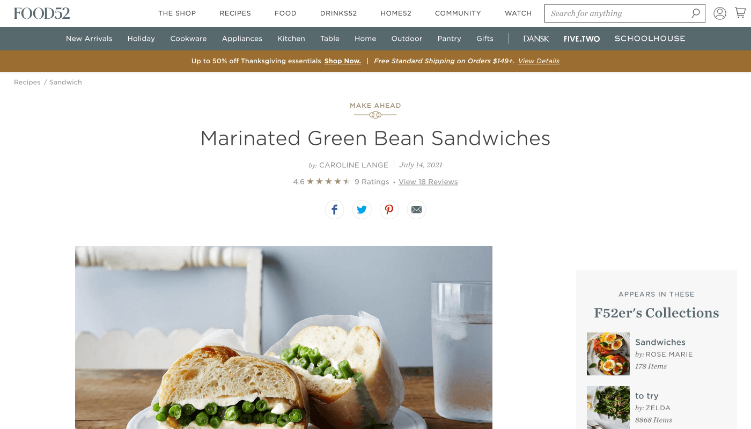Select Pantry in shop navigation
The height and width of the screenshot is (429, 751).
pos(449,39)
